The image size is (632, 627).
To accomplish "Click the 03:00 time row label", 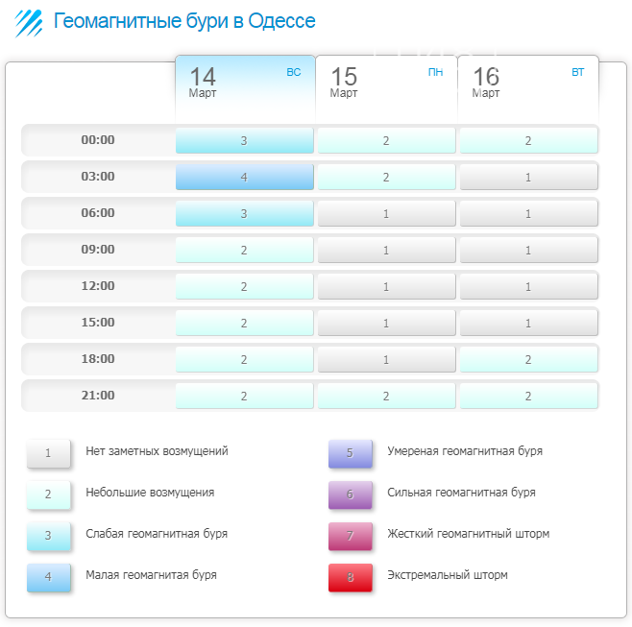I will coord(98,177).
